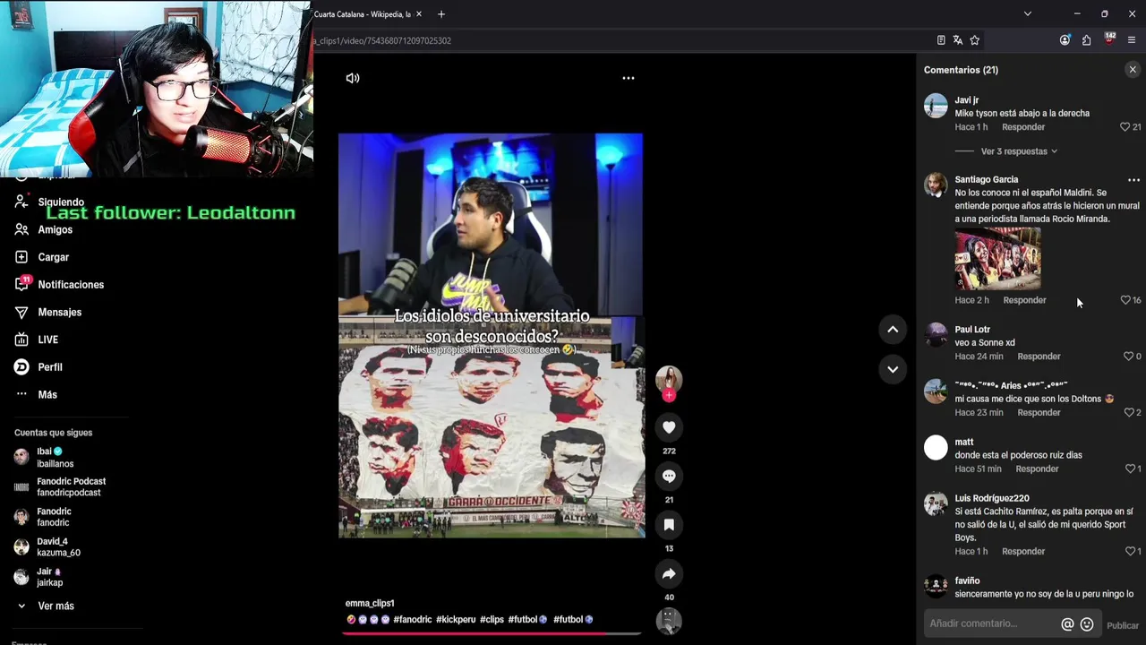The height and width of the screenshot is (645, 1146).
Task: Like Luis Rodríguez220's comment
Action: (1130, 552)
